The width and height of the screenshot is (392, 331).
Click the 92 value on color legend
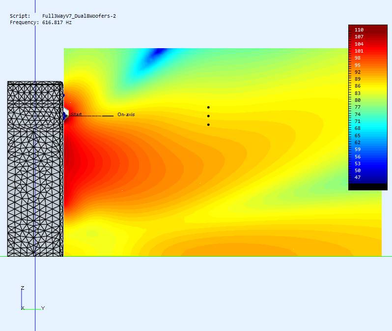click(x=358, y=72)
